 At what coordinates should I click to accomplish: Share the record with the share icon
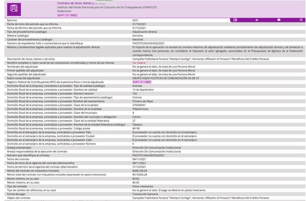(x=301, y=20)
